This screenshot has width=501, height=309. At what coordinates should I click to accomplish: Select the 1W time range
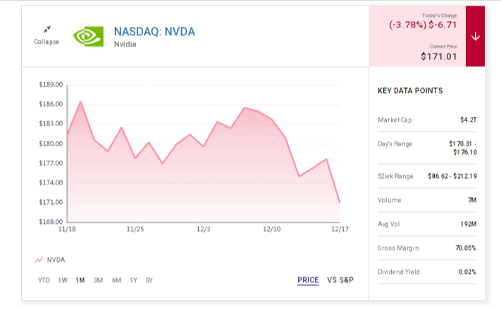[x=63, y=280]
